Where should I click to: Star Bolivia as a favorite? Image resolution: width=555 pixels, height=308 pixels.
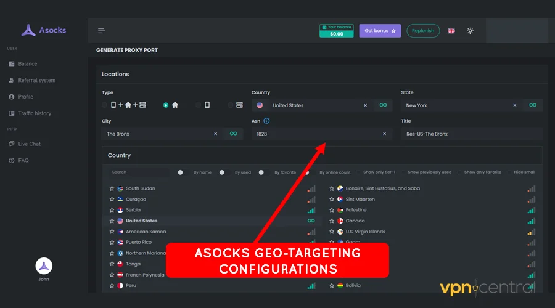pos(332,285)
